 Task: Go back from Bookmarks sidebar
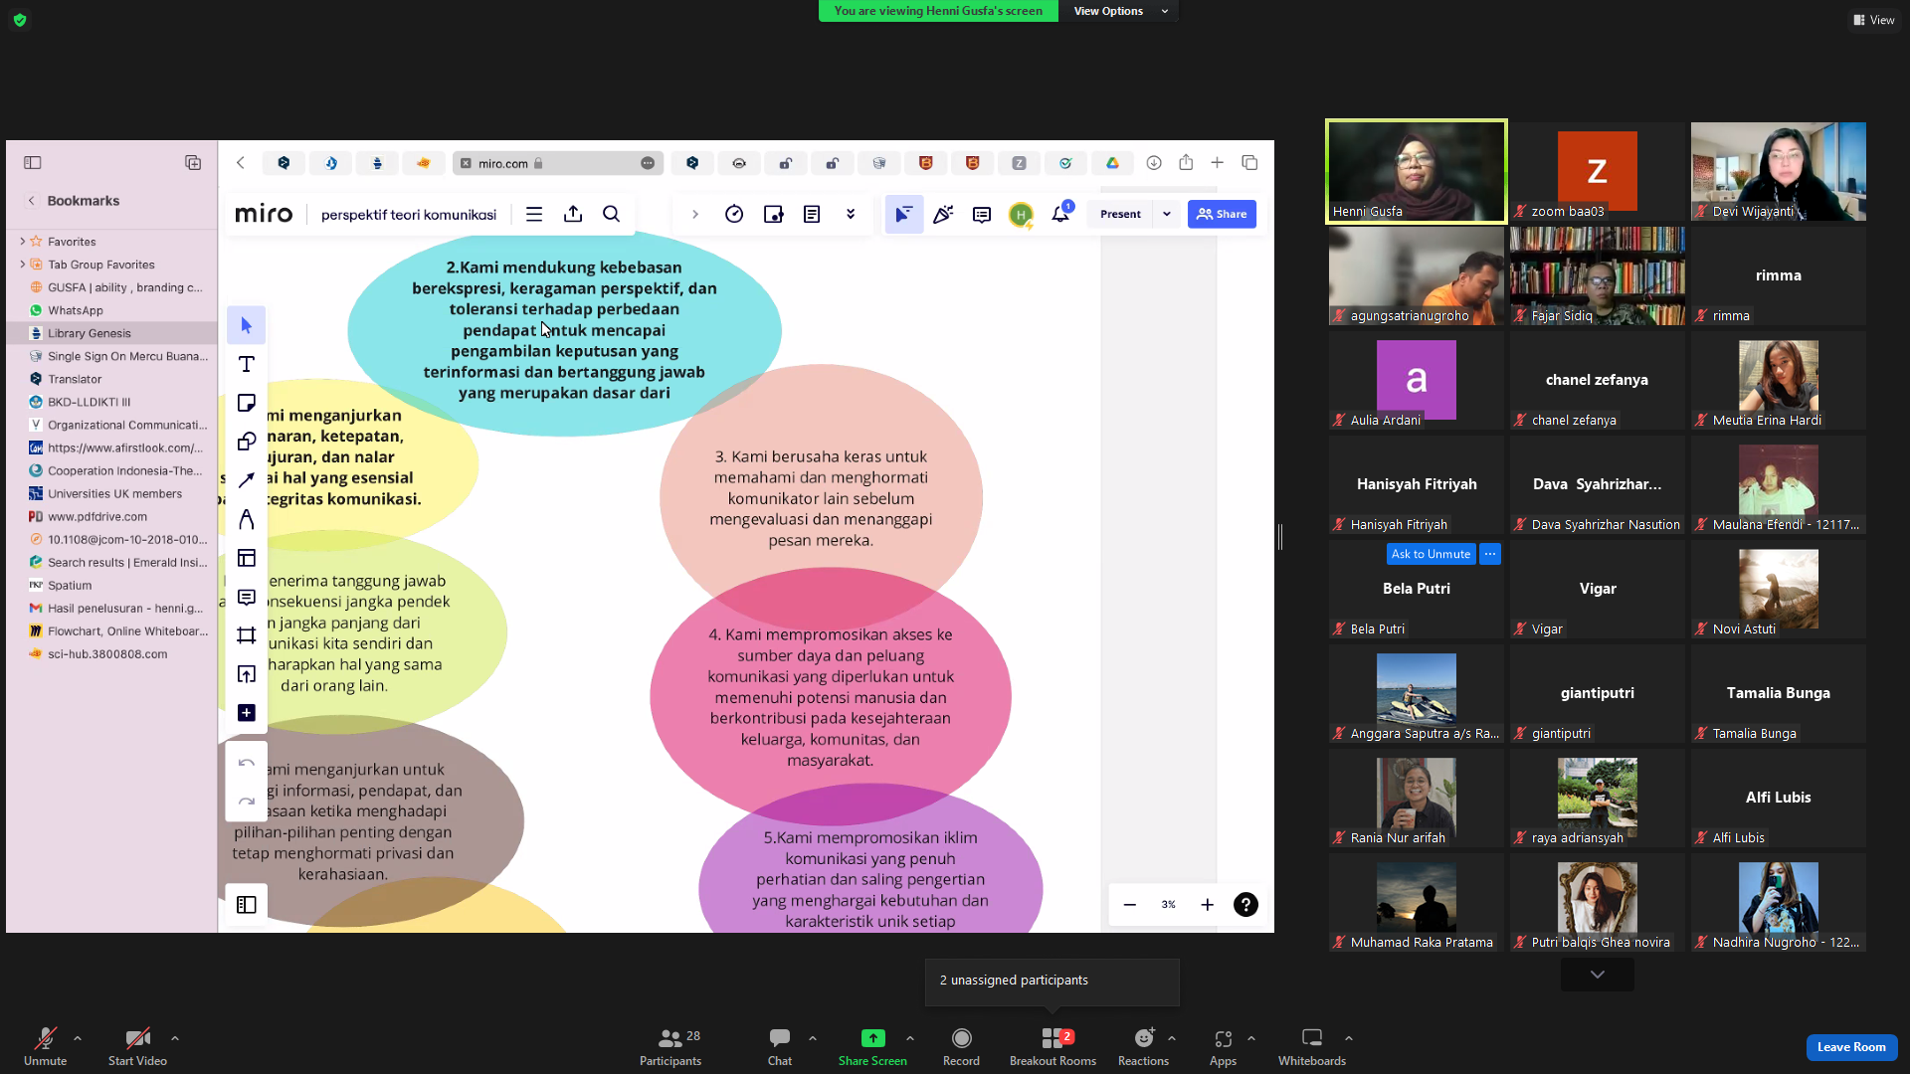coord(32,201)
